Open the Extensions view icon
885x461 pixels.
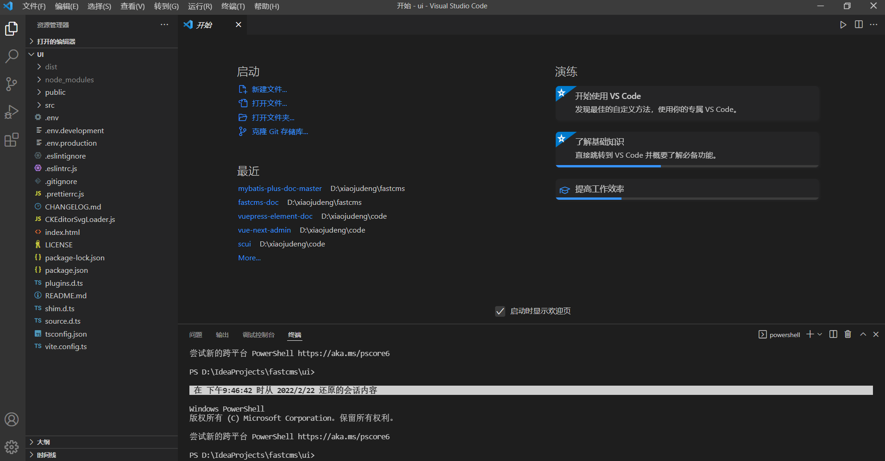(12, 140)
